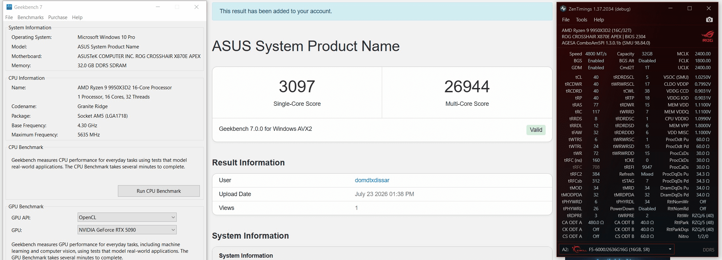722x260 pixels.
Task: Click the CPU VDDIO voltage 1.0990V
Action: [703, 119]
